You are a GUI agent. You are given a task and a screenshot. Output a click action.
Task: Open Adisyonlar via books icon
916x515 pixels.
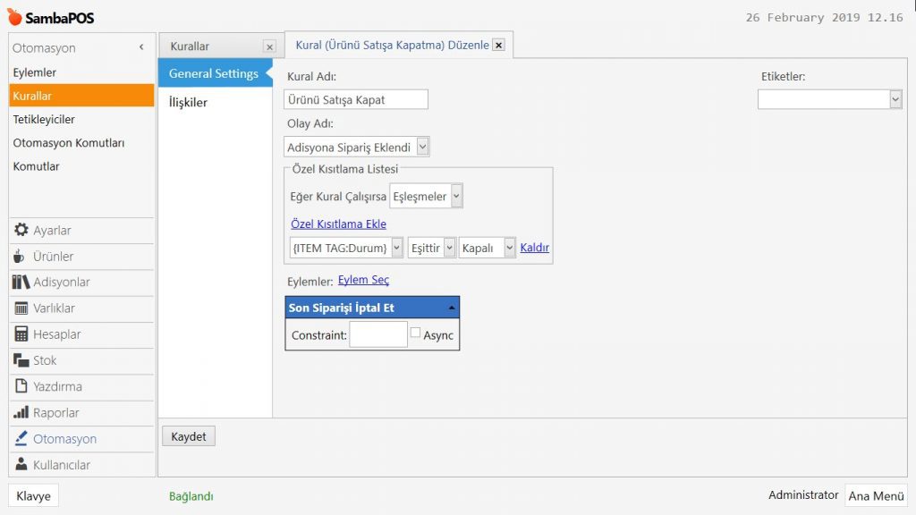pyautogui.click(x=21, y=283)
